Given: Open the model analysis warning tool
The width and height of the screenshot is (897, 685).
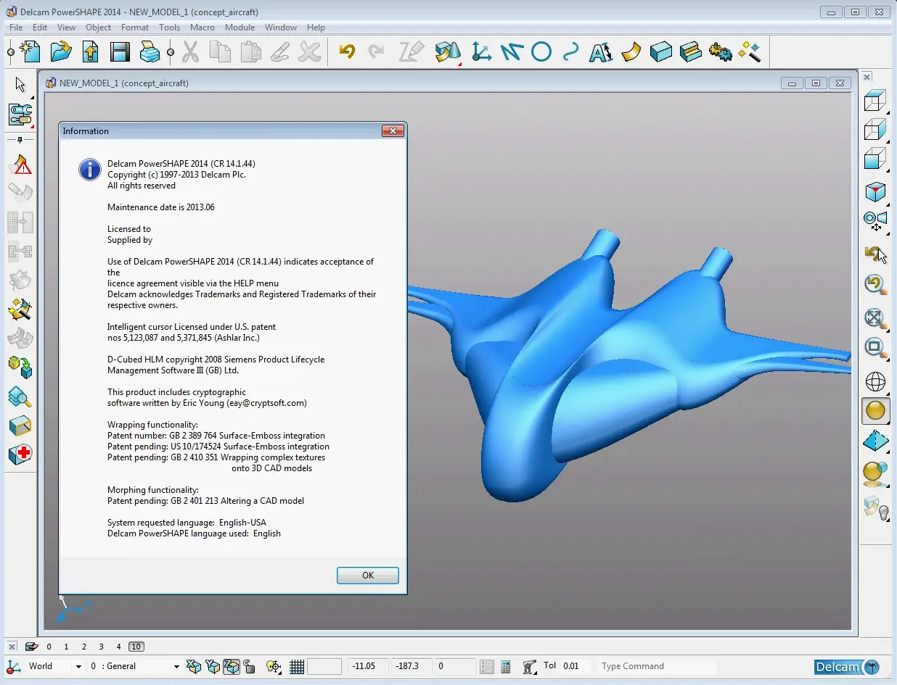Looking at the screenshot, I should click(20, 165).
